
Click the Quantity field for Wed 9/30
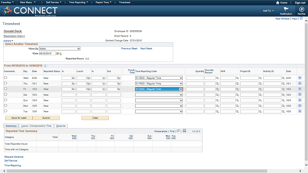point(195,78)
